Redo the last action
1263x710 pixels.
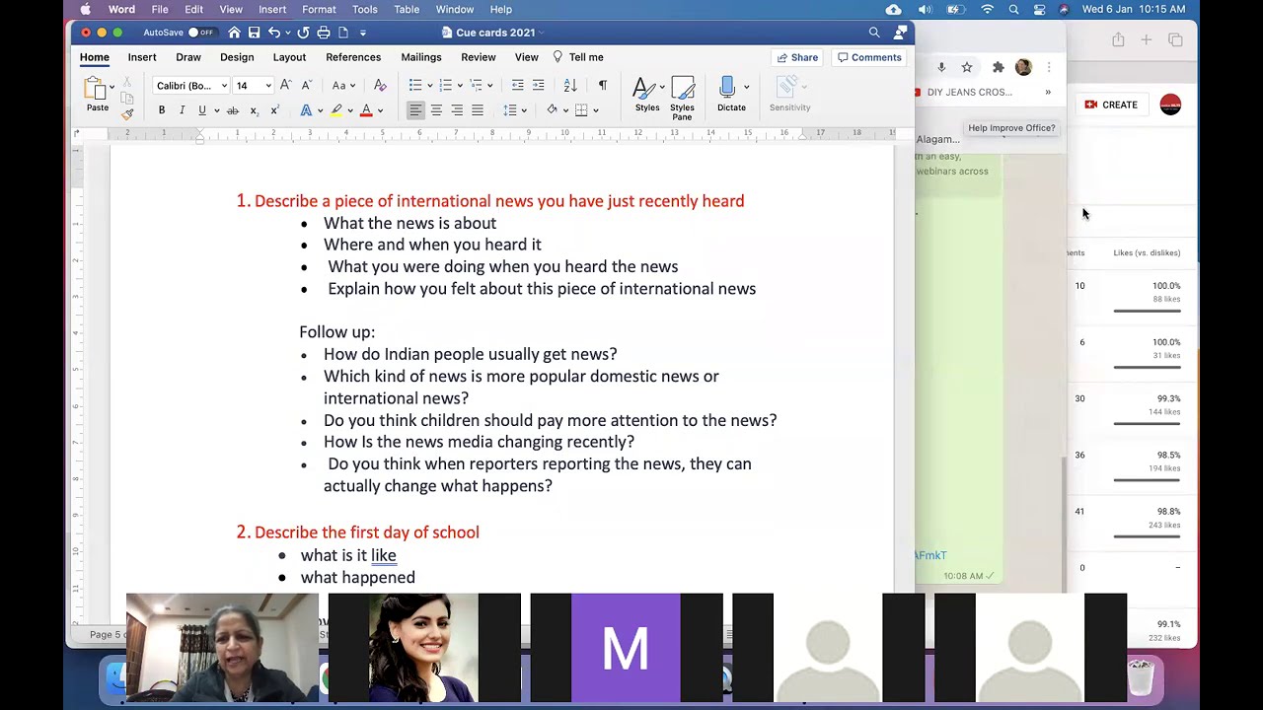(303, 33)
